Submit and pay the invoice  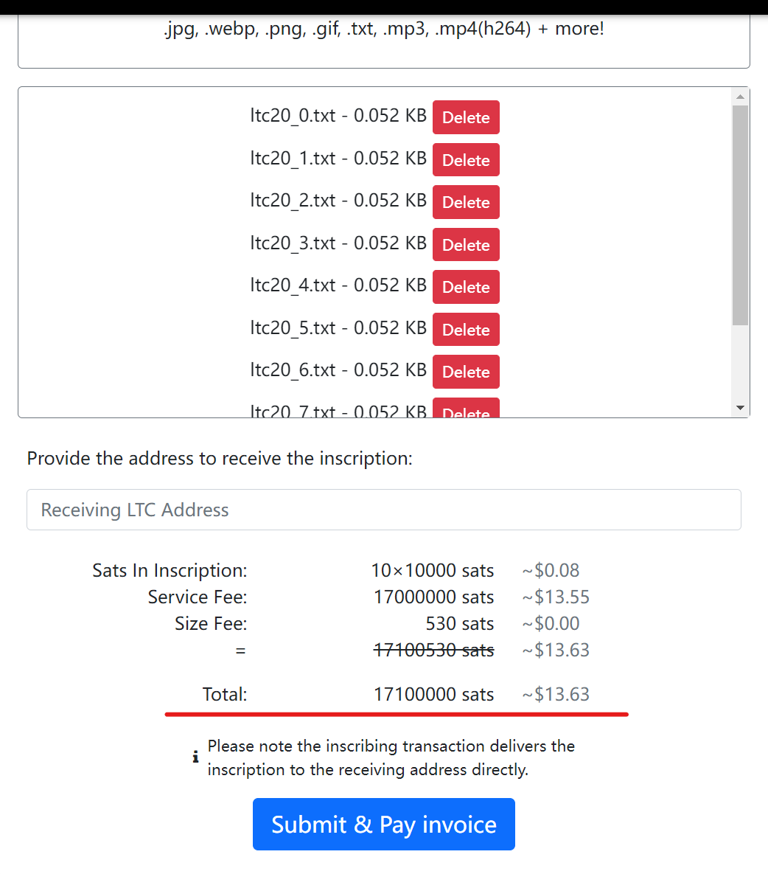(383, 824)
